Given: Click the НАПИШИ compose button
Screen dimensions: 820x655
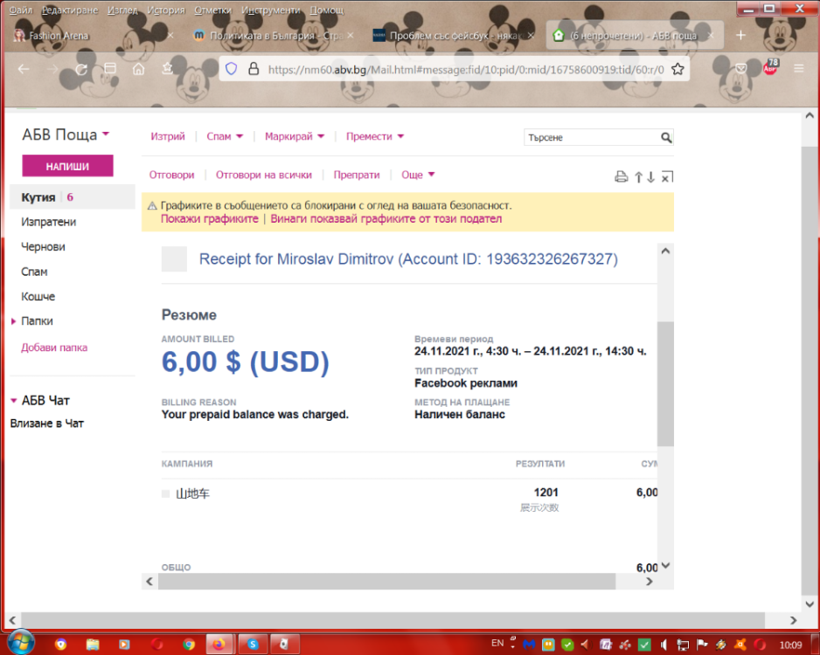Looking at the screenshot, I should click(67, 166).
